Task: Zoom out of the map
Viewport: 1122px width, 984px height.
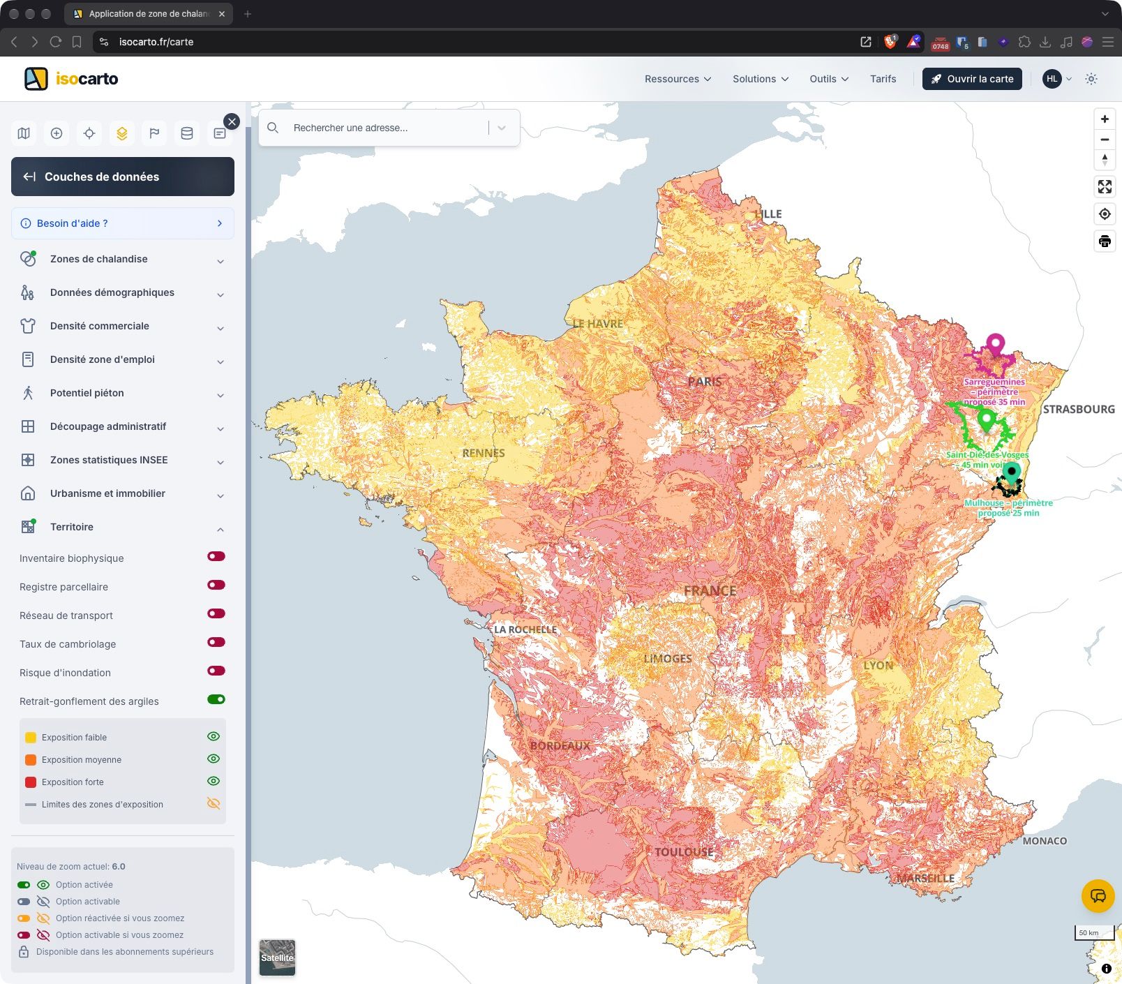Action: pos(1105,140)
